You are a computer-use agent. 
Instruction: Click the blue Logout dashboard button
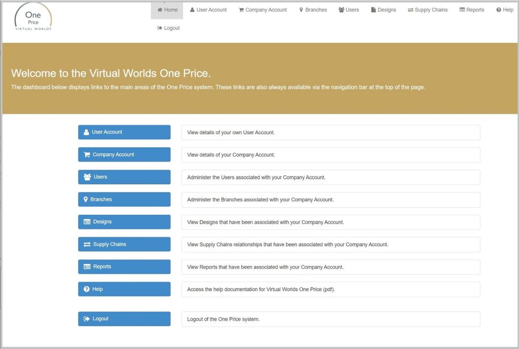[124, 319]
